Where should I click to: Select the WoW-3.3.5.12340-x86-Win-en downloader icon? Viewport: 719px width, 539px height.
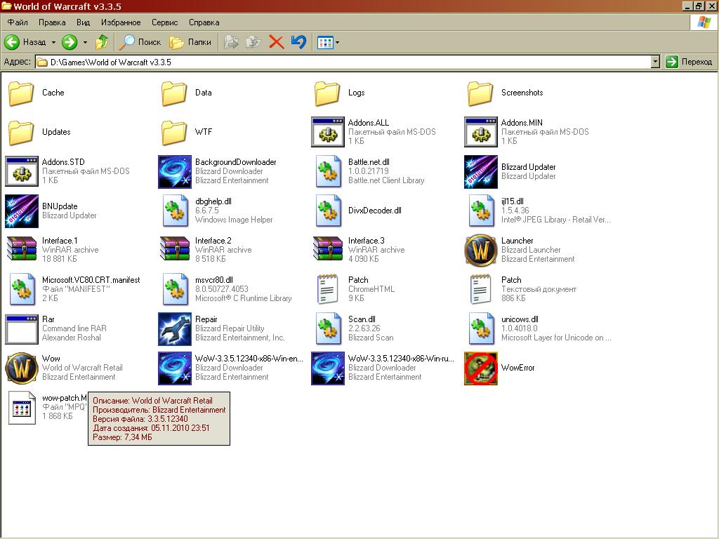coord(175,368)
